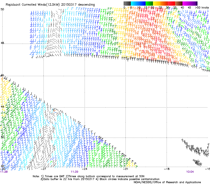210x184 pixels.
Task: Click the '45' legend scale label
Action: (x=189, y=7)
